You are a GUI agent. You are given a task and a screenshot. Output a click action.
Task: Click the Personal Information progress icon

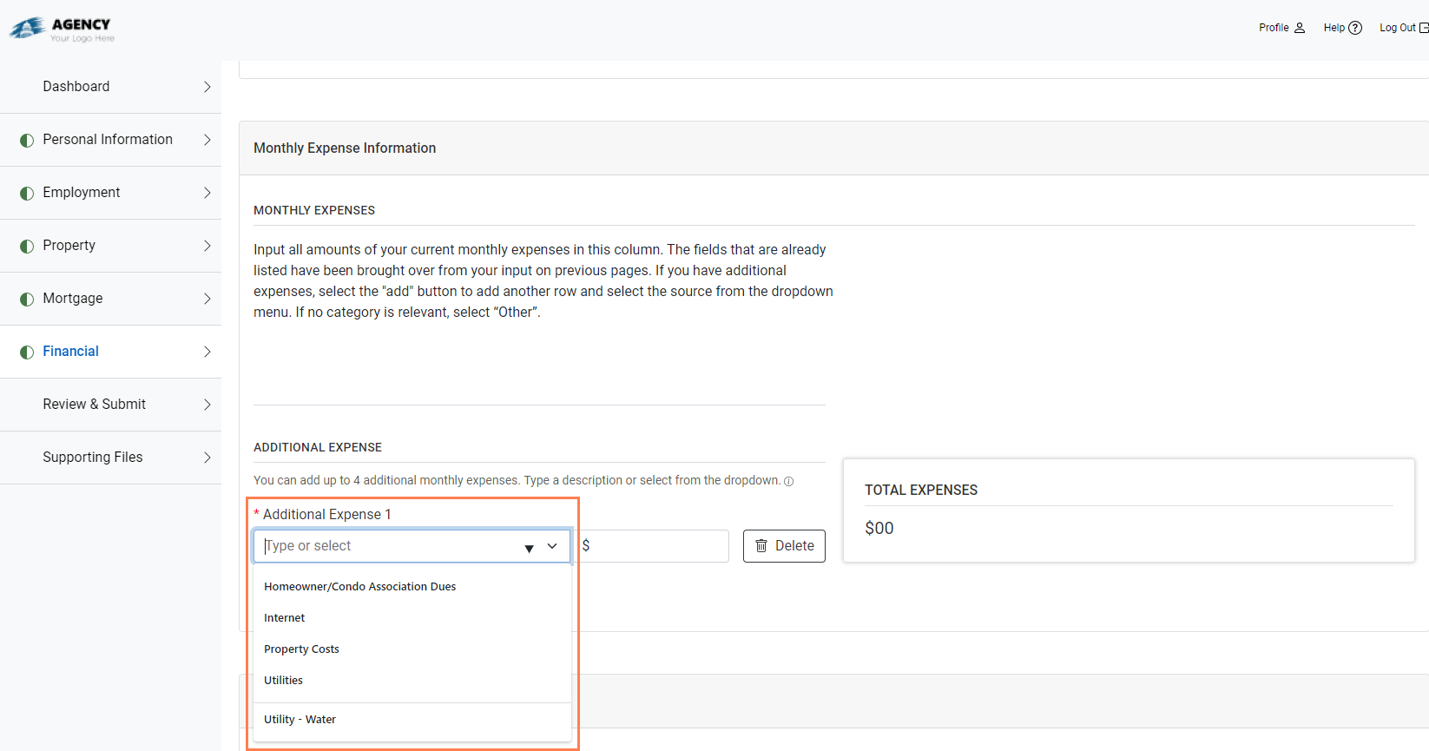[x=27, y=140]
